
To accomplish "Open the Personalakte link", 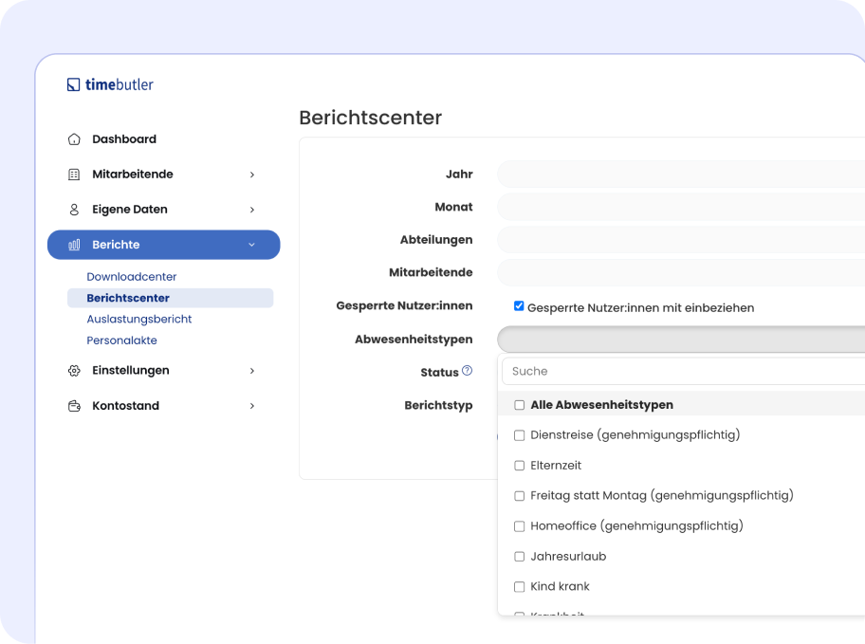I will point(121,340).
